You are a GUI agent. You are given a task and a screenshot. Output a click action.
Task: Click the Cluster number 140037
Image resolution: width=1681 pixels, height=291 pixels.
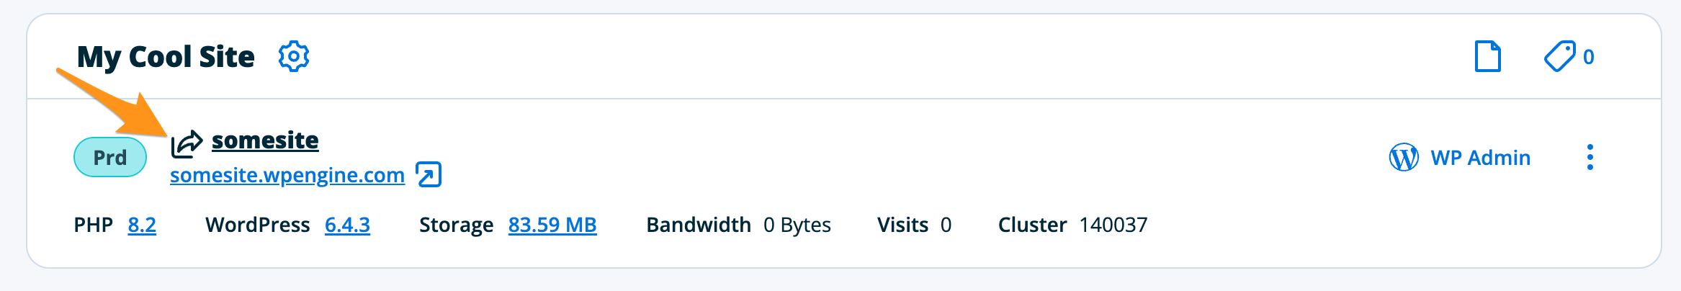click(1113, 225)
